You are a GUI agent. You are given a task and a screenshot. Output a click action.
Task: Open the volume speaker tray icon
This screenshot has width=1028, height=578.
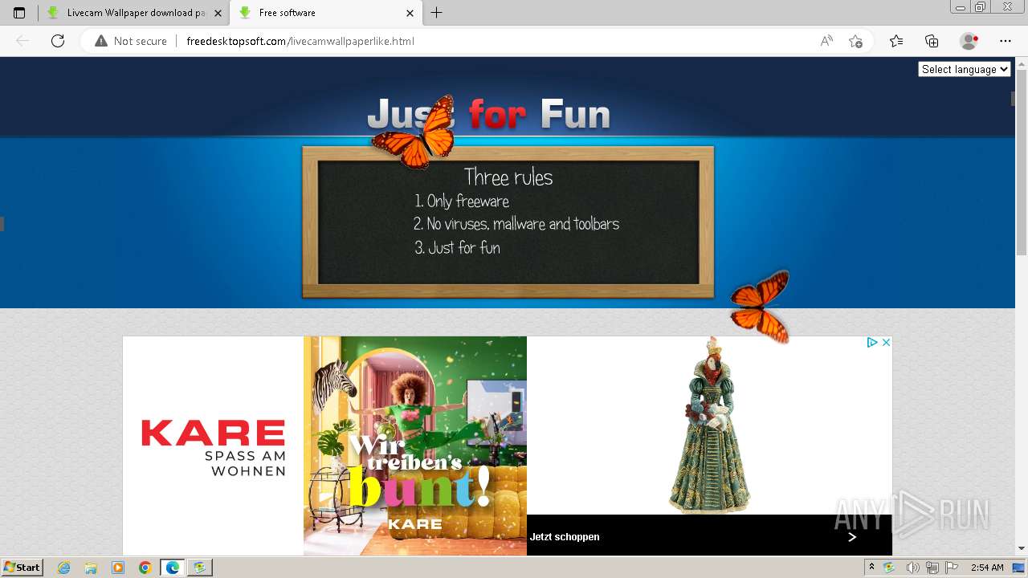[x=912, y=568]
